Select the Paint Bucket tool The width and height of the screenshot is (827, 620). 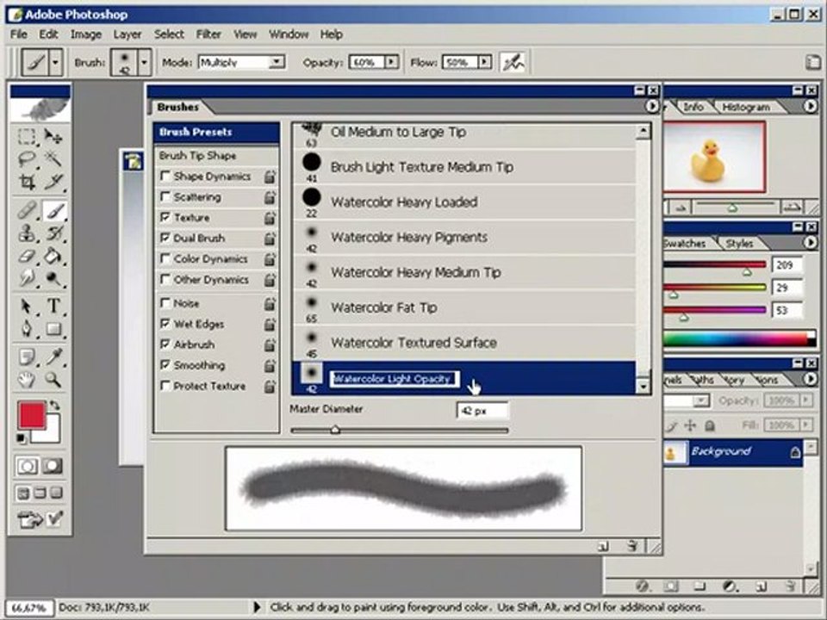pyautogui.click(x=53, y=257)
